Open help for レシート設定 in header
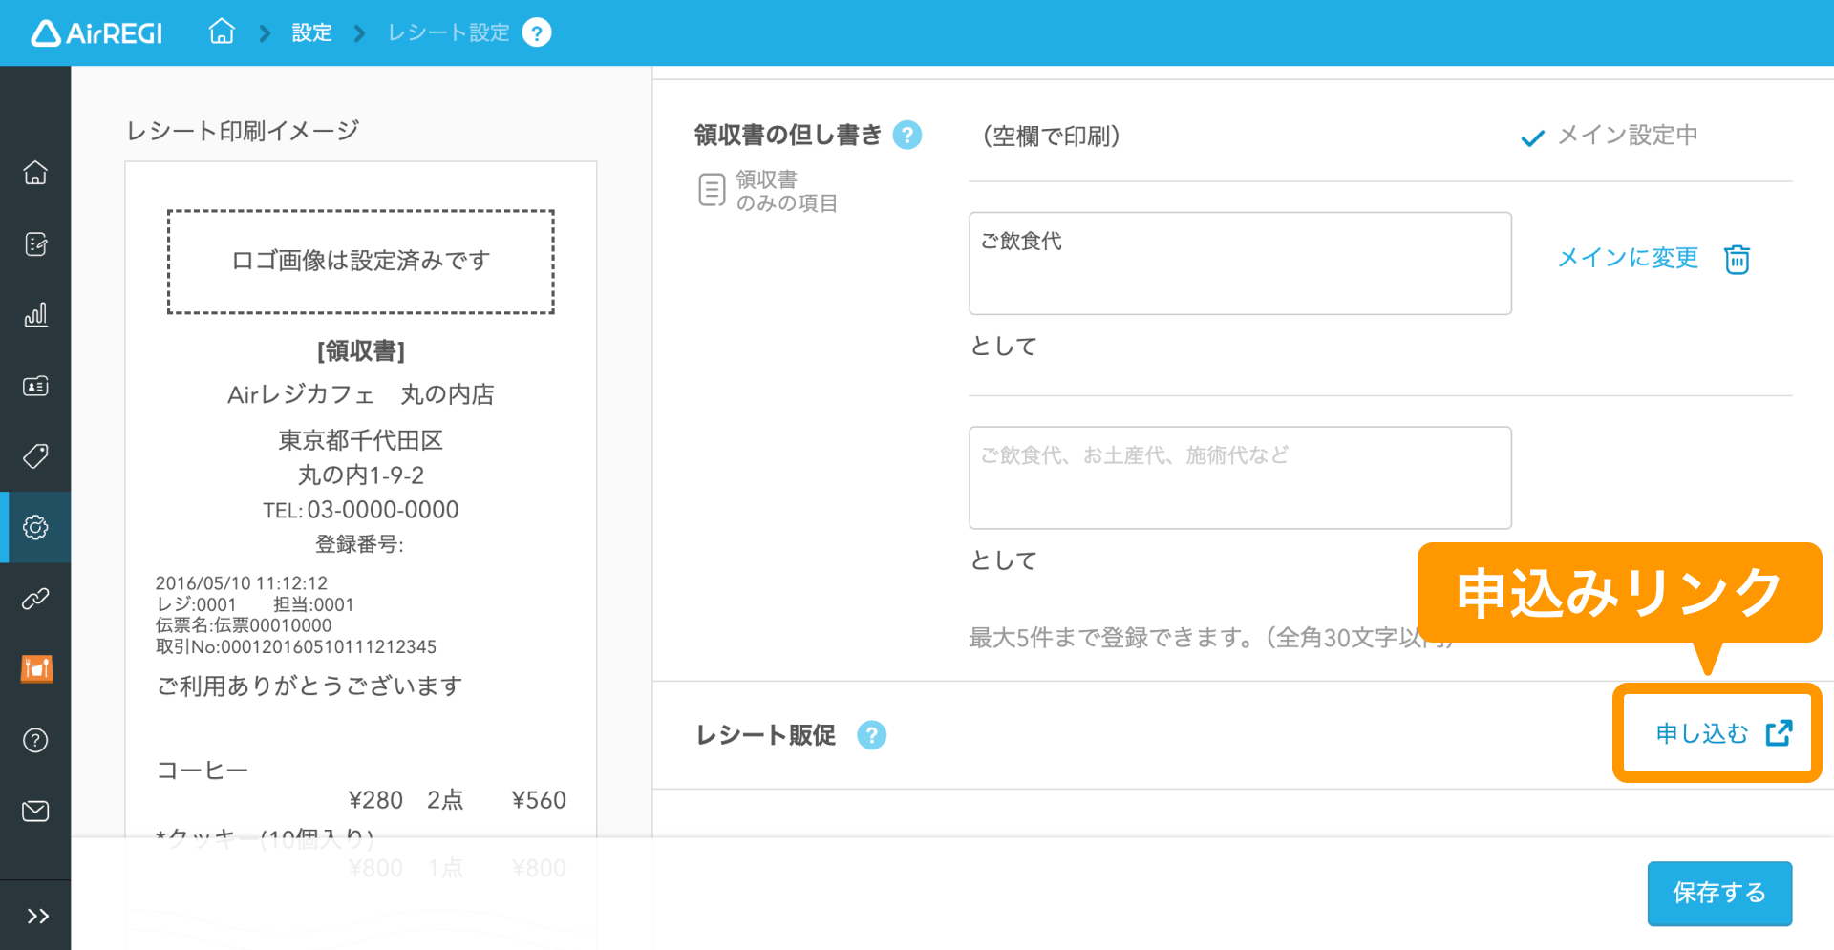Screen dimensions: 1834x950 tap(537, 33)
